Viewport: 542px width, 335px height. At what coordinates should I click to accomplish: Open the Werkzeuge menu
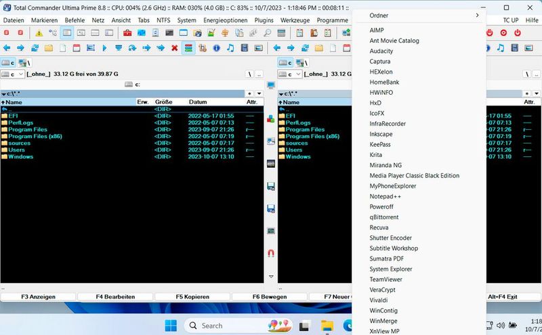[x=295, y=20]
